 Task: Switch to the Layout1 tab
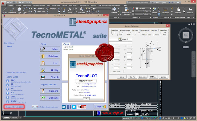pyautogui.click(x=15, y=118)
